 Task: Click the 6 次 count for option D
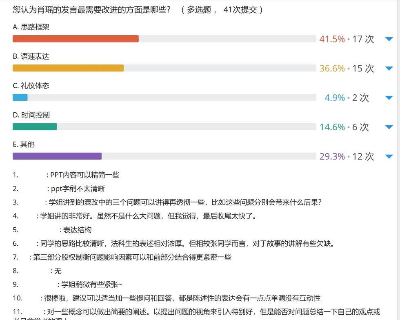click(x=360, y=127)
